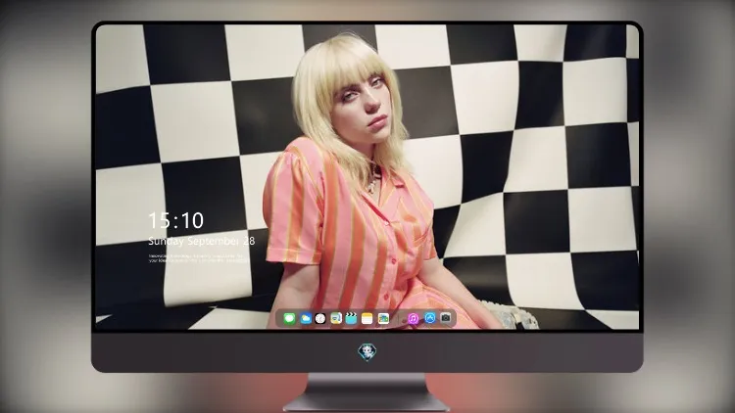Screen dimensions: 735x413
Task: Click the Sunday September 28 date text
Action: (202, 241)
